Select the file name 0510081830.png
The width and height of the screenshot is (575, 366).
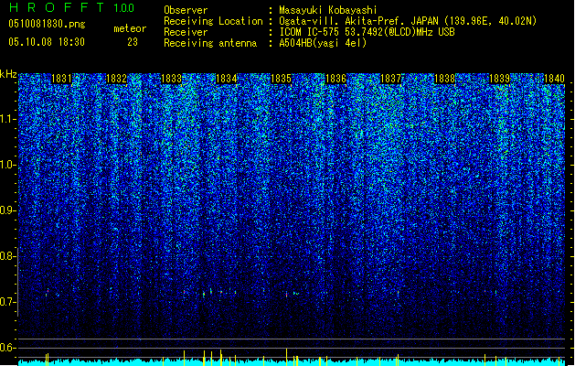[x=47, y=24]
